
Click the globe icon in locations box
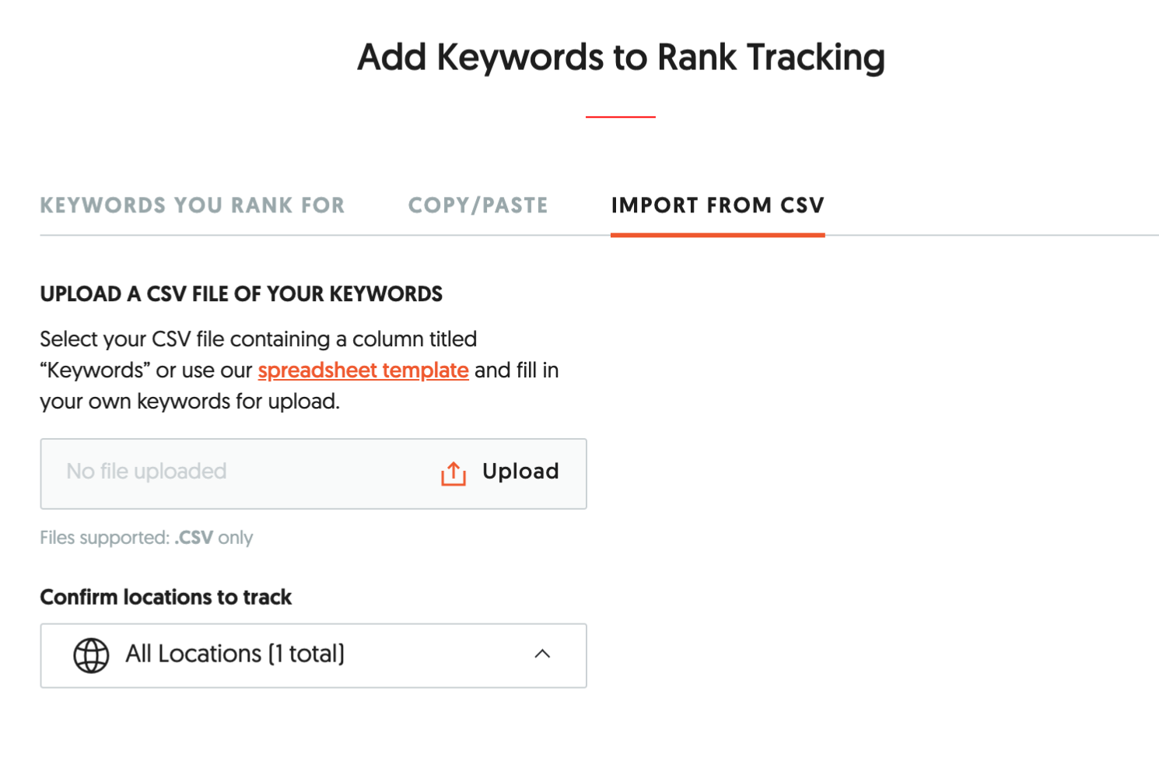(91, 655)
